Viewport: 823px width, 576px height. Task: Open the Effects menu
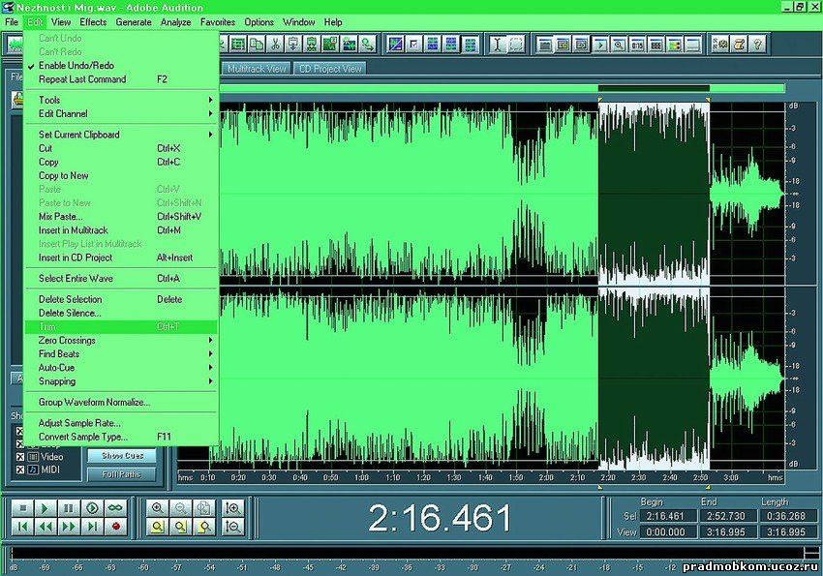93,22
